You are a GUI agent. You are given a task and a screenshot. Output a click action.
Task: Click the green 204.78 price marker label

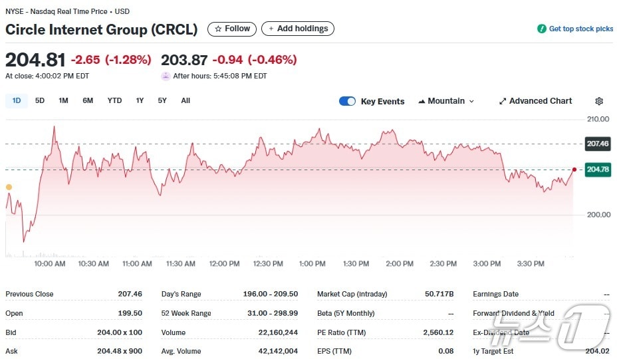pos(597,170)
